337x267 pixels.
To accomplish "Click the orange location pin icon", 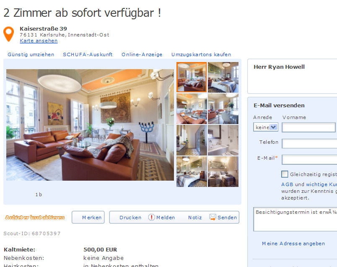I will [x=9, y=34].
